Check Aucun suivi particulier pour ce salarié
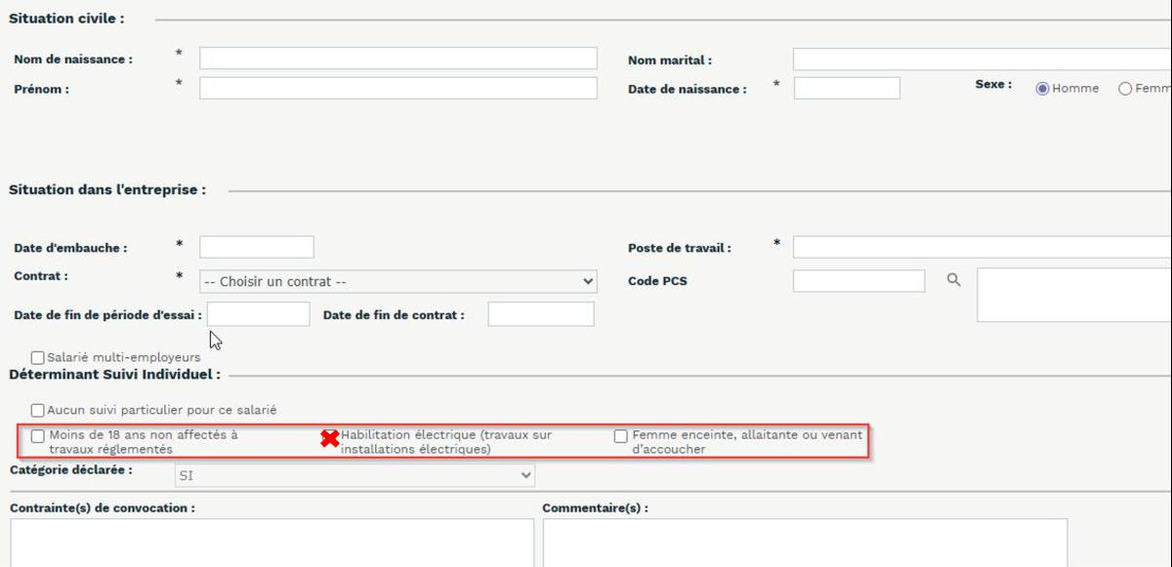This screenshot has width=1172, height=567. 37,410
